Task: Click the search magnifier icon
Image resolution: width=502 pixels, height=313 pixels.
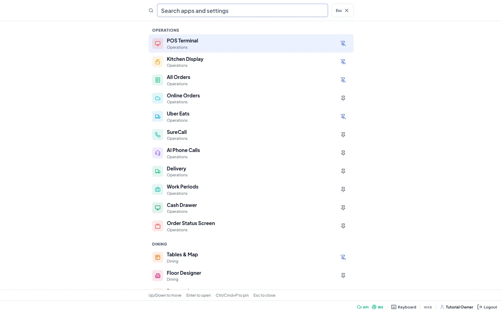Action: (x=151, y=10)
